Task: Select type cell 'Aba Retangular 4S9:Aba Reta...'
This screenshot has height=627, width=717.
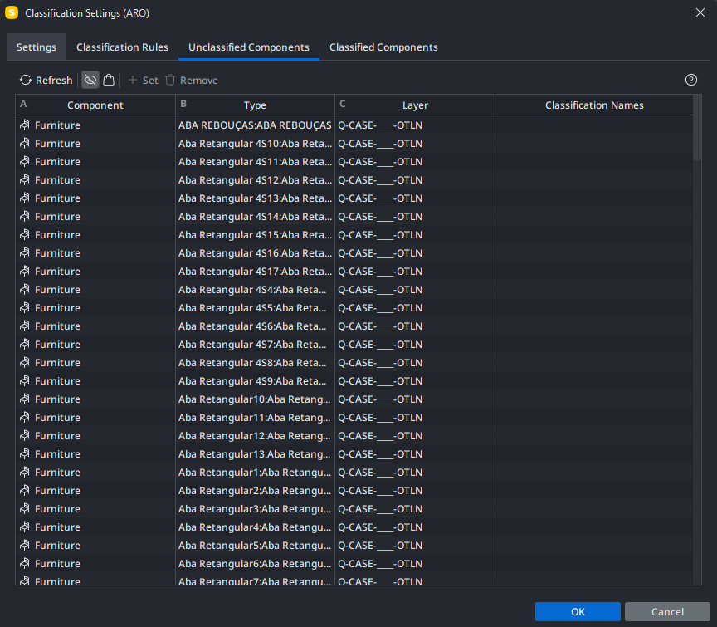Action: [255, 381]
